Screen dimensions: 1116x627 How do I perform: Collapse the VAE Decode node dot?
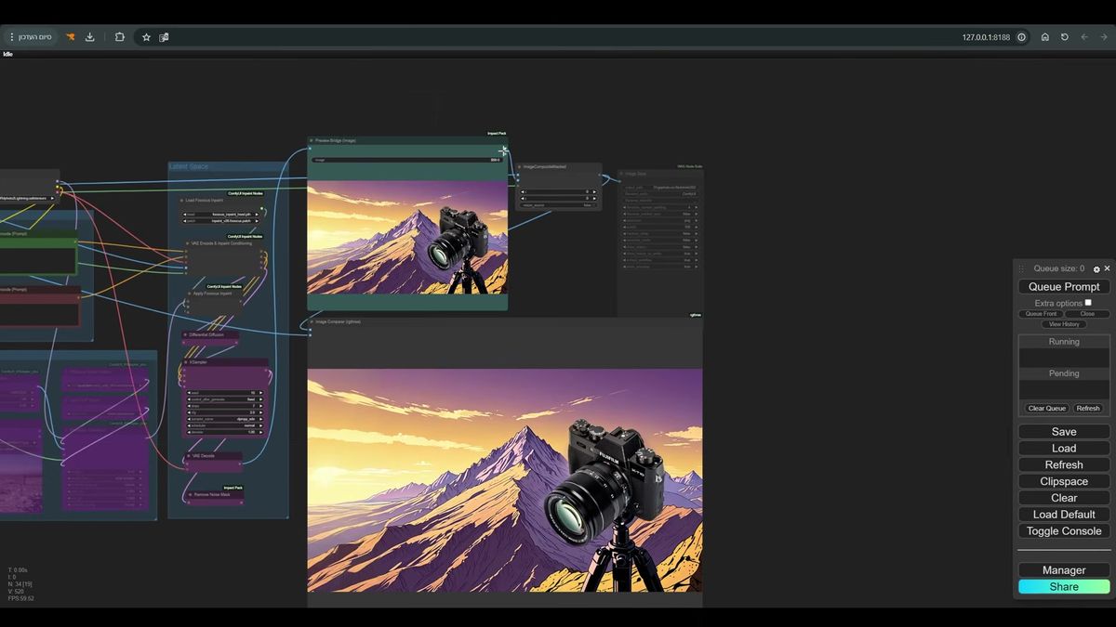pyautogui.click(x=188, y=456)
